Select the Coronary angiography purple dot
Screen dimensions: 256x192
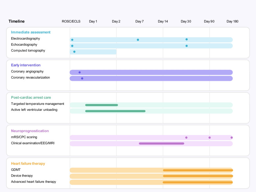[x=80, y=72]
